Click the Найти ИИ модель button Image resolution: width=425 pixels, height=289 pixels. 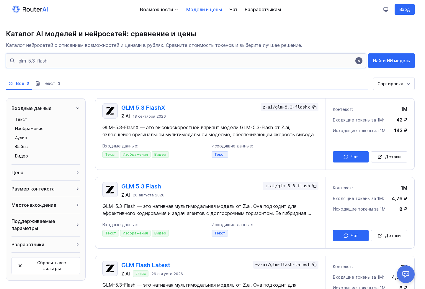tap(391, 61)
